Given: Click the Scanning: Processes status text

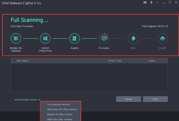Looking at the screenshot, I should click(x=23, y=26).
